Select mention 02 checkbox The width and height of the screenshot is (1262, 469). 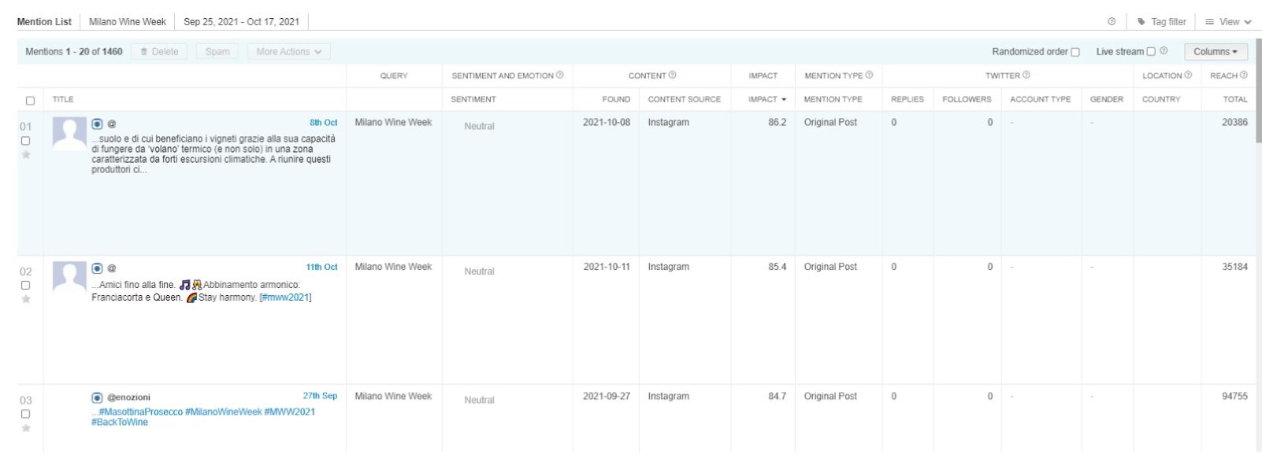(25, 286)
